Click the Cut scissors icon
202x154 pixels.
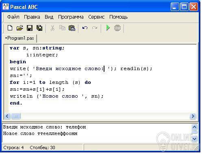click(52, 28)
